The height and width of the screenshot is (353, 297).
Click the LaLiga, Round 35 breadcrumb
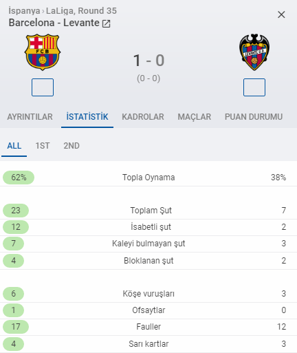[x=81, y=11]
